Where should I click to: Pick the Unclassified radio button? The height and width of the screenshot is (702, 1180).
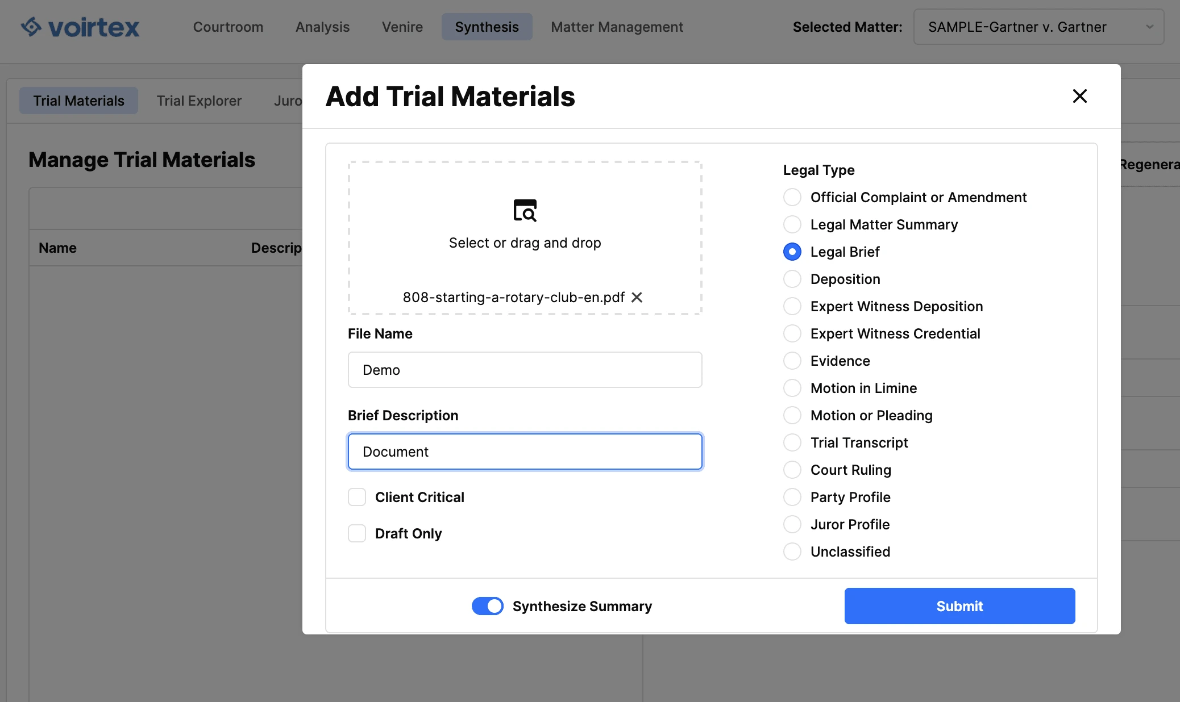(792, 551)
